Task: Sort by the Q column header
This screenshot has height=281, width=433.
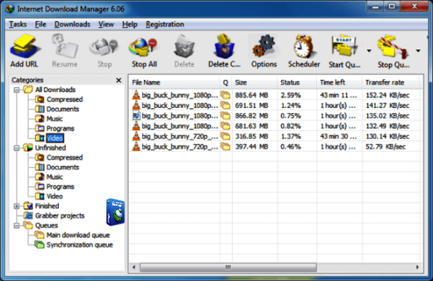Action: [226, 82]
